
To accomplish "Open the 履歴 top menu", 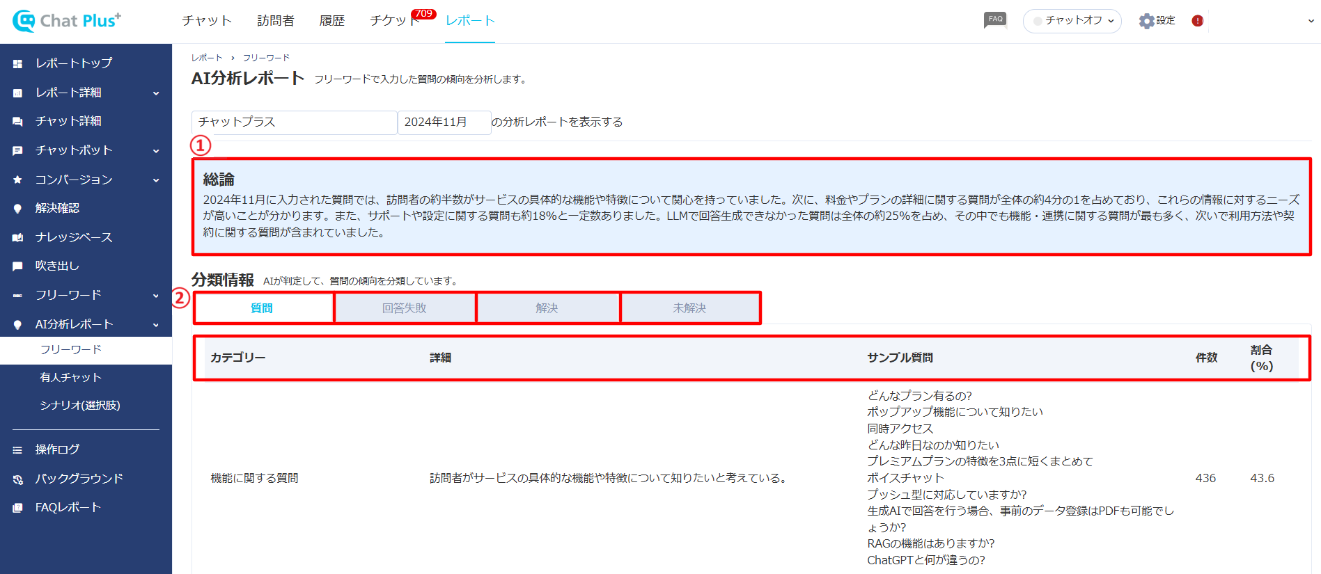I will tap(332, 21).
